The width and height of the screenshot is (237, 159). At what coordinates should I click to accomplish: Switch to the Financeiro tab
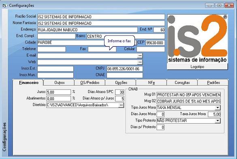(x=28, y=83)
